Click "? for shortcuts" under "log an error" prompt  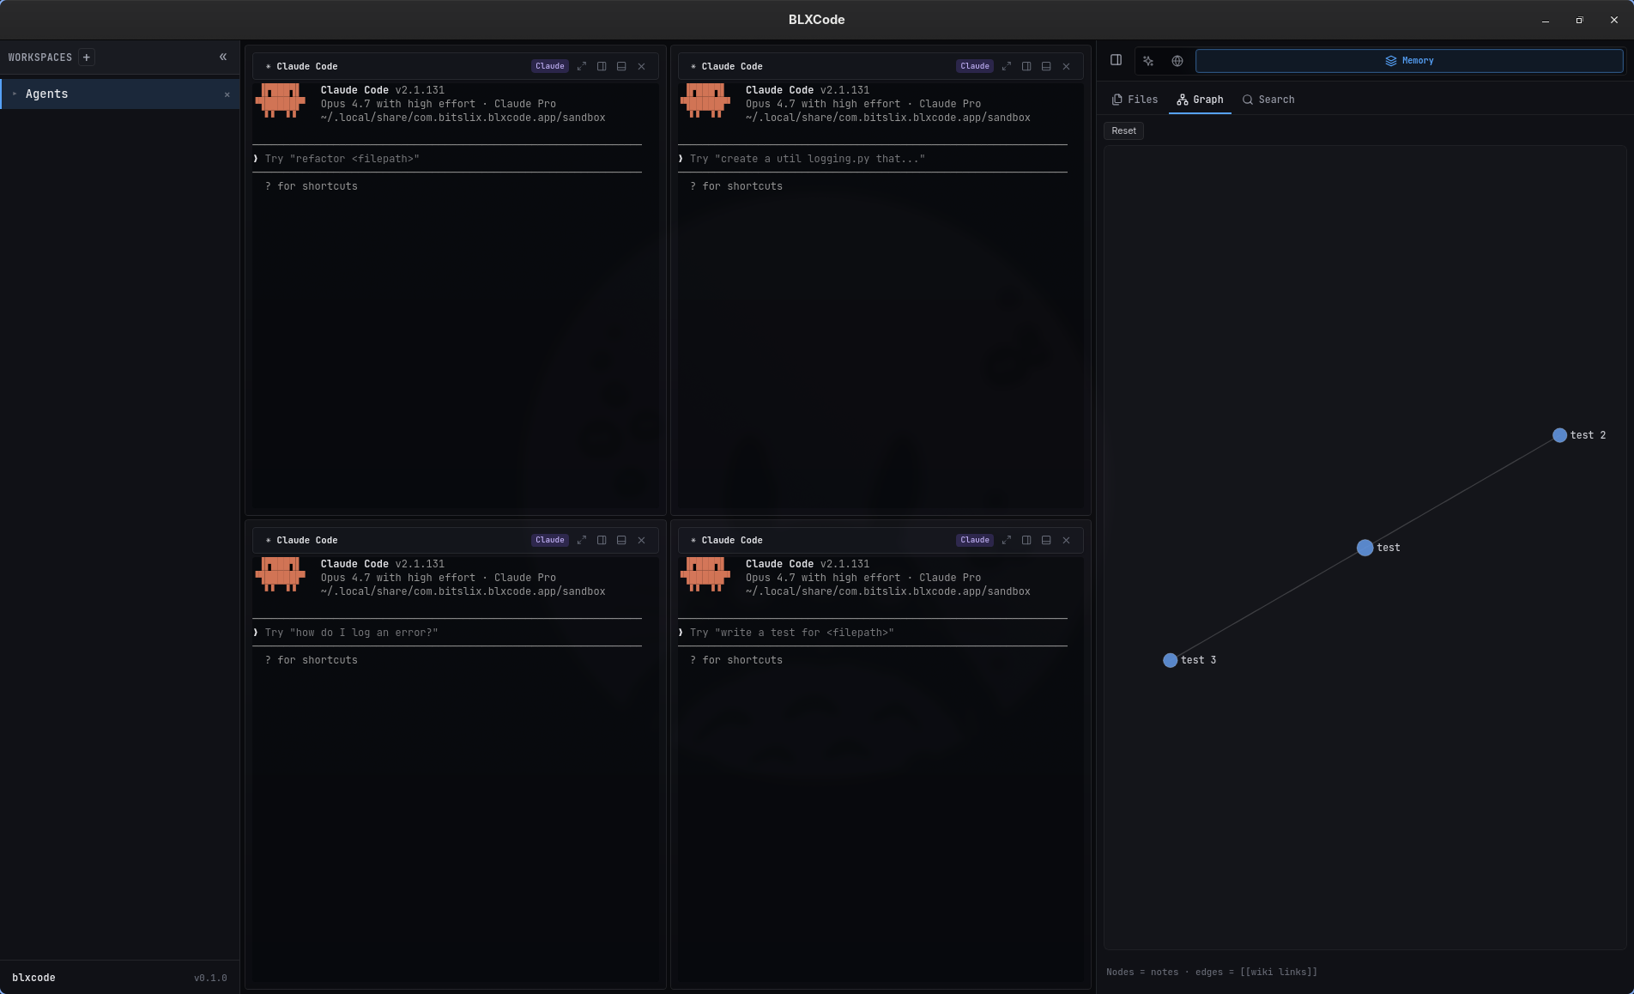pyautogui.click(x=312, y=660)
